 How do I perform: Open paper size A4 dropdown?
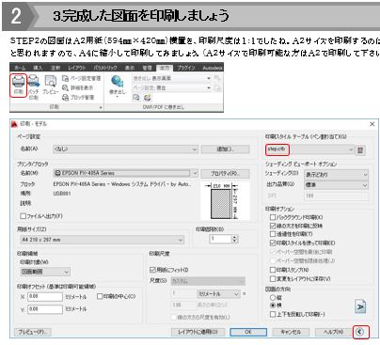(102, 240)
